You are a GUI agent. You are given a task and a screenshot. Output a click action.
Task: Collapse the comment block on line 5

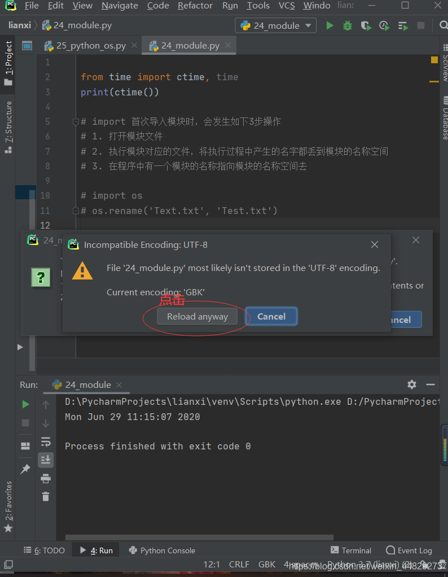coord(76,122)
